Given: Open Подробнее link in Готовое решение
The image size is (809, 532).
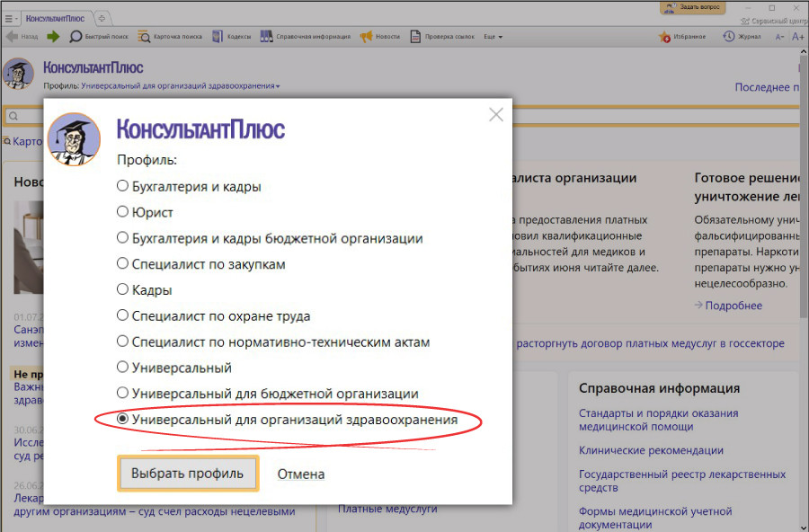Looking at the screenshot, I should coord(728,305).
